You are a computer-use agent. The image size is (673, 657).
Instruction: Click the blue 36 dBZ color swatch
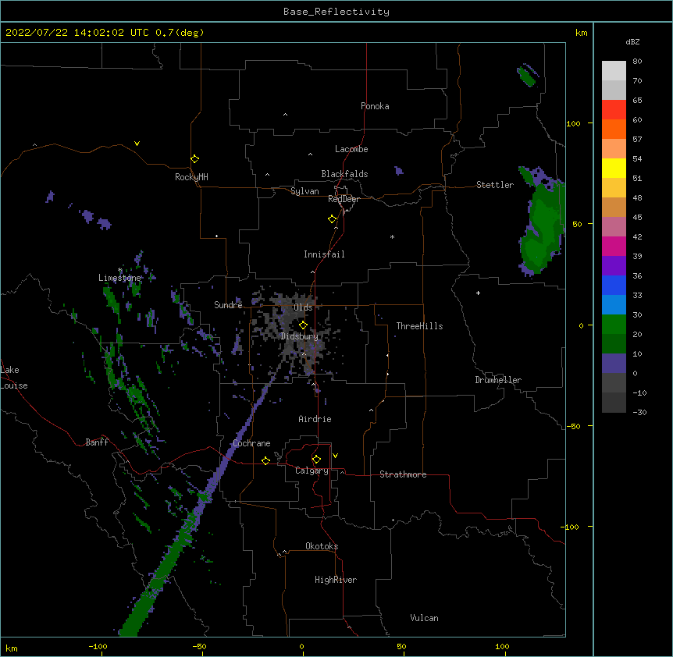click(614, 285)
